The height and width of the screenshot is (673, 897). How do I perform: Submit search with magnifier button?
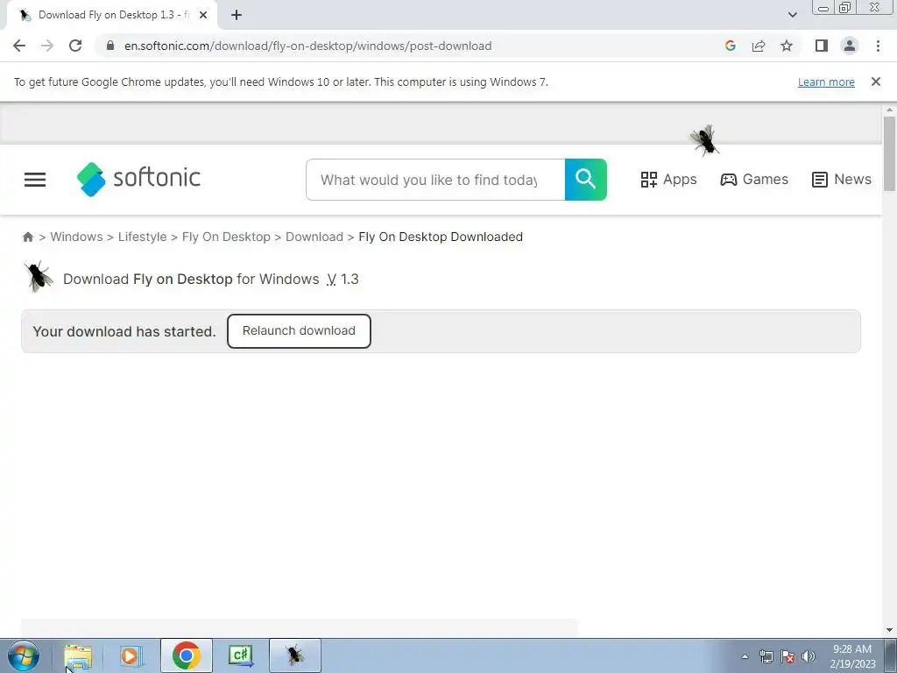pos(585,180)
